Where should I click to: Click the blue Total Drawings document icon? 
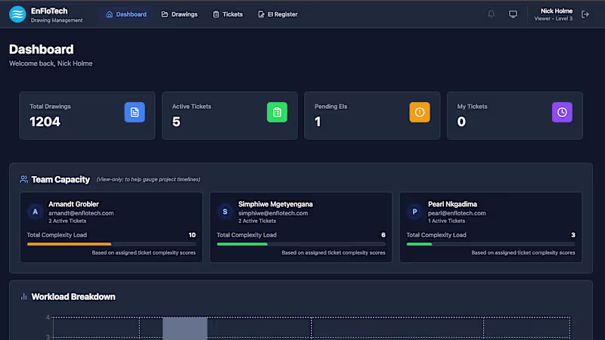tap(135, 112)
